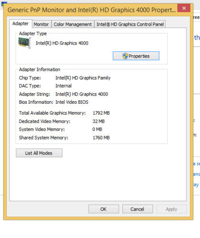Confirm the dialog with OK

(104, 209)
